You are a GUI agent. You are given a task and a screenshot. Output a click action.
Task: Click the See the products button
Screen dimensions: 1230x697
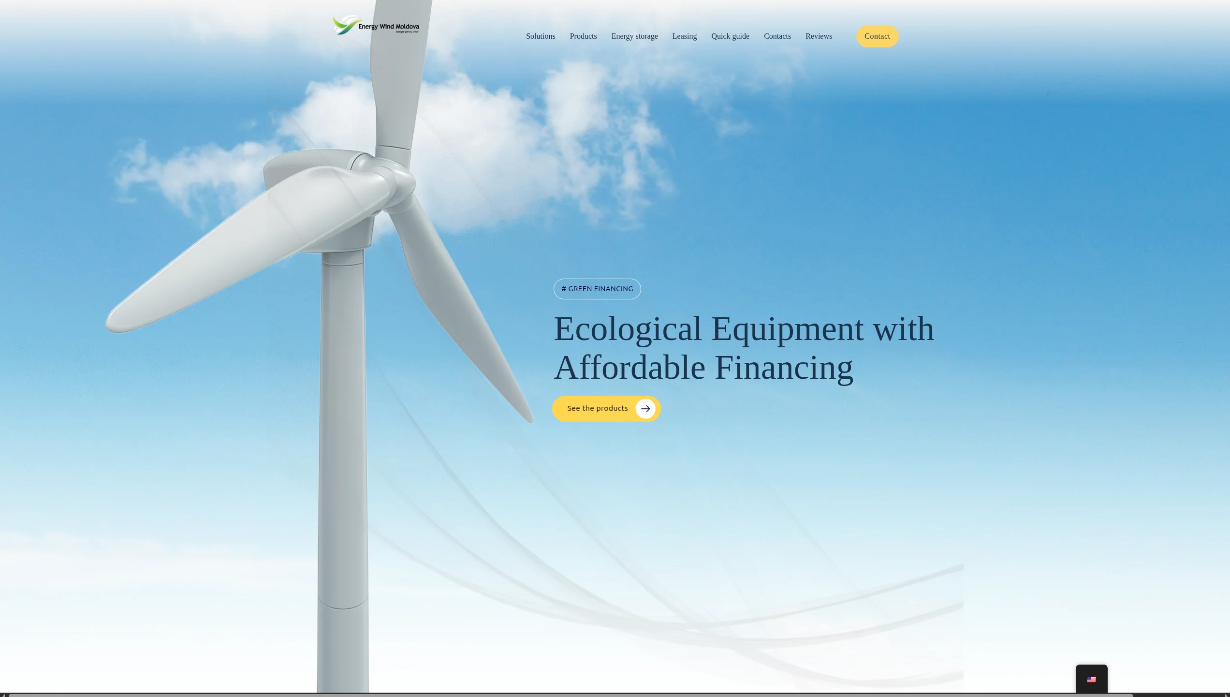click(606, 409)
